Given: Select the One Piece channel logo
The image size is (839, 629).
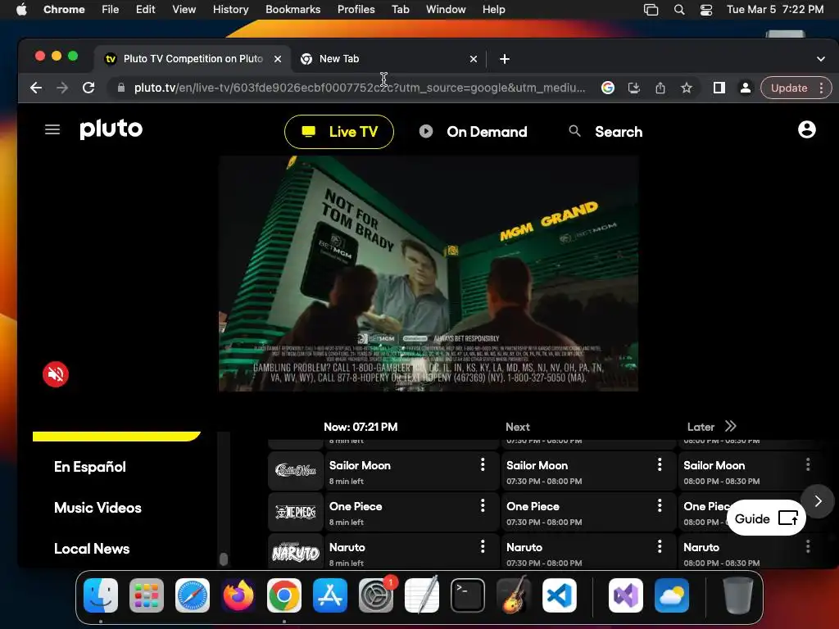Looking at the screenshot, I should (296, 512).
